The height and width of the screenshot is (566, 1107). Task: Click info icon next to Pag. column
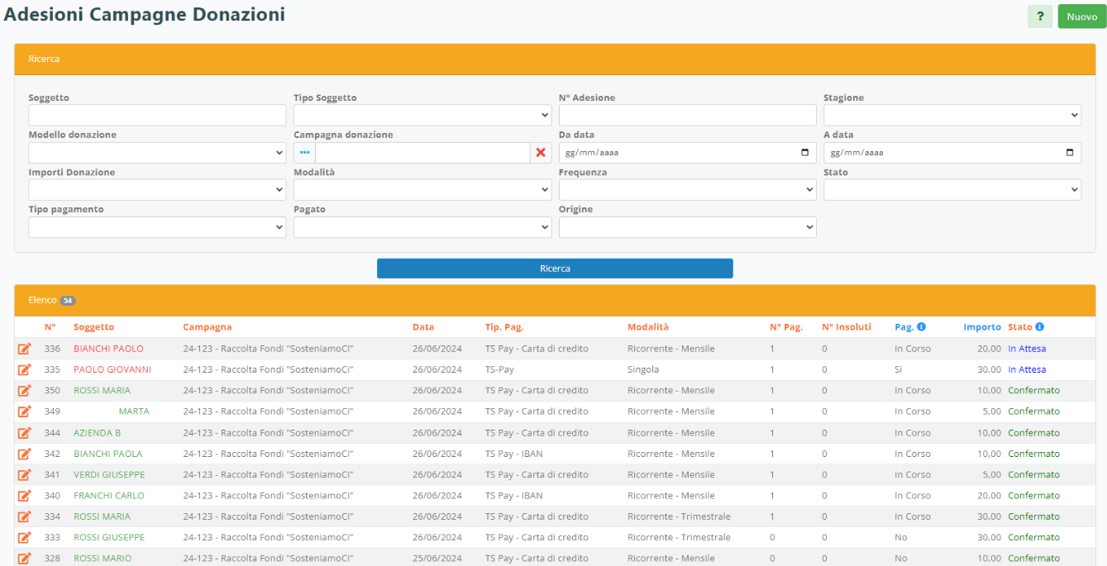coord(921,327)
